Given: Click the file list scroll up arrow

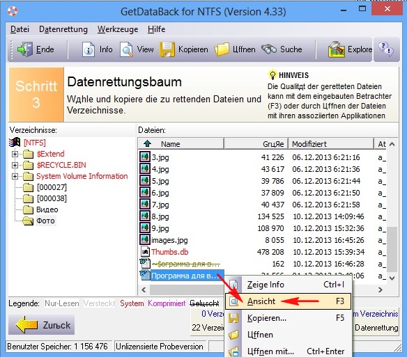Looking at the screenshot, I should [x=392, y=144].
